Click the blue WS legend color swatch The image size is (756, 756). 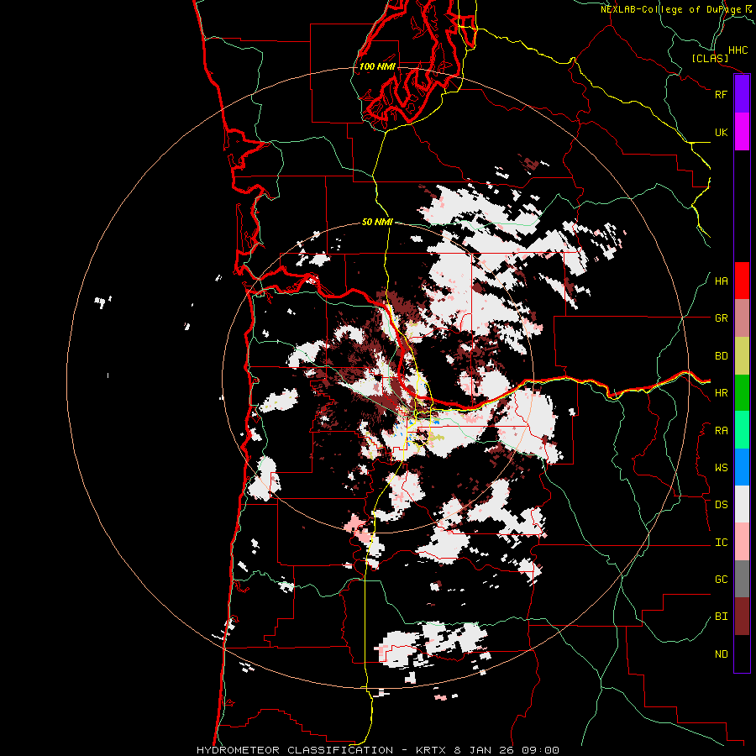pos(742,467)
